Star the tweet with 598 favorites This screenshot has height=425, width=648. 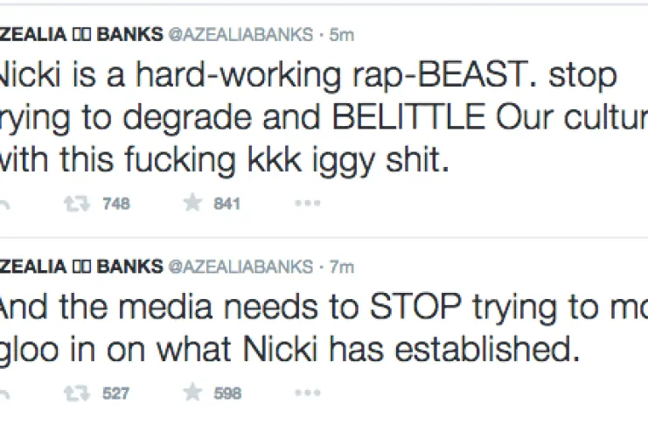(192, 394)
